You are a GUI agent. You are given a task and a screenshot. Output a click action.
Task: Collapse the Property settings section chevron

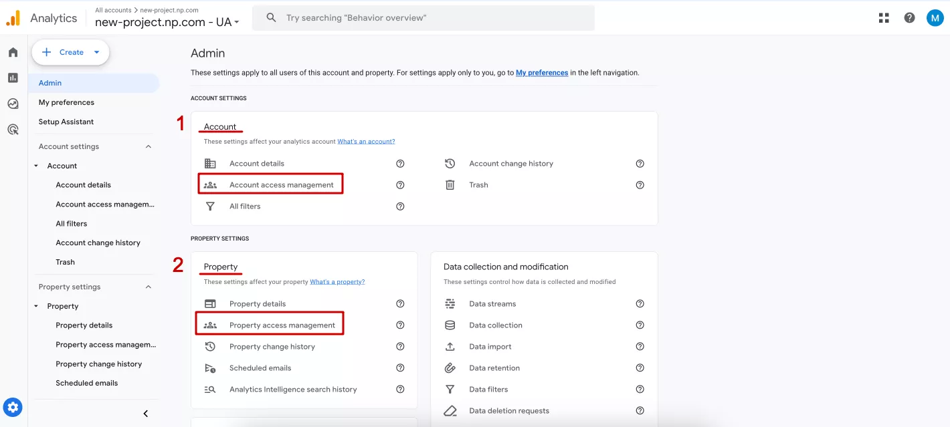click(x=149, y=287)
